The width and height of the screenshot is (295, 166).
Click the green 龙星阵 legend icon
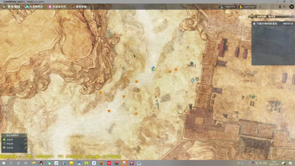coord(4,139)
